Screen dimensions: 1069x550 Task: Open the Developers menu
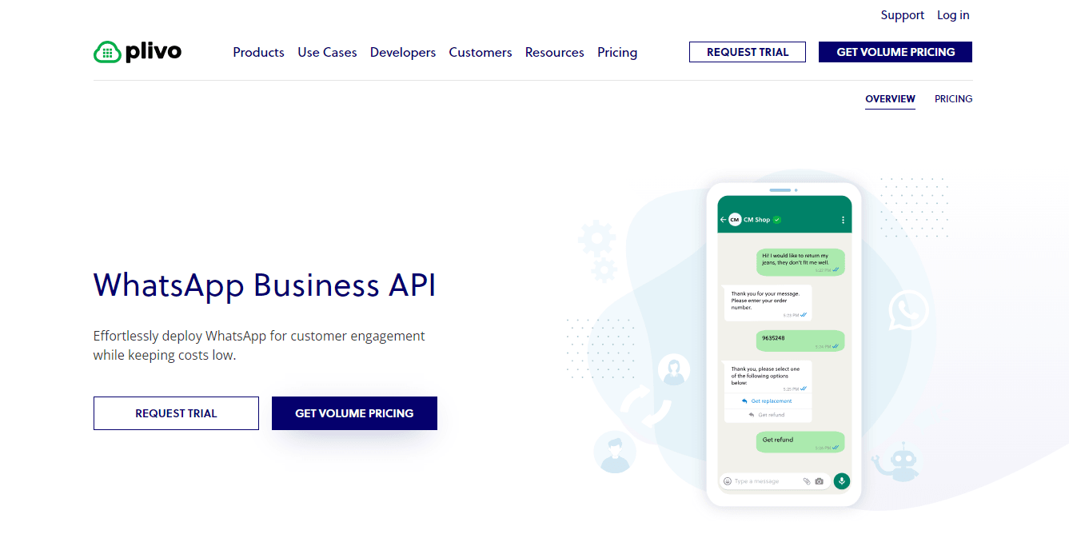pos(403,53)
